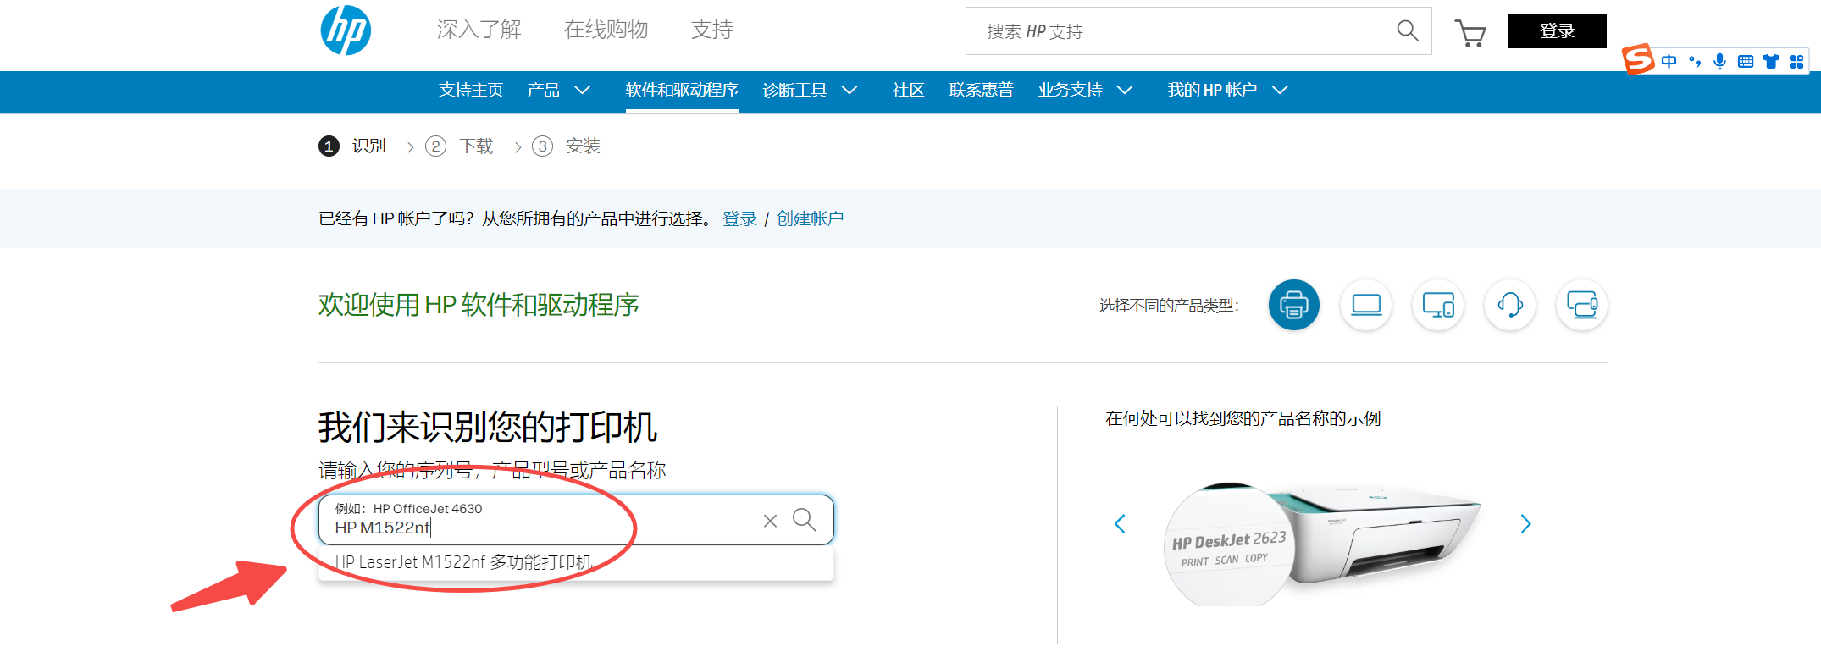The image size is (1821, 652).
Task: Click the Sogou input method microphone icon
Action: pos(1719,61)
